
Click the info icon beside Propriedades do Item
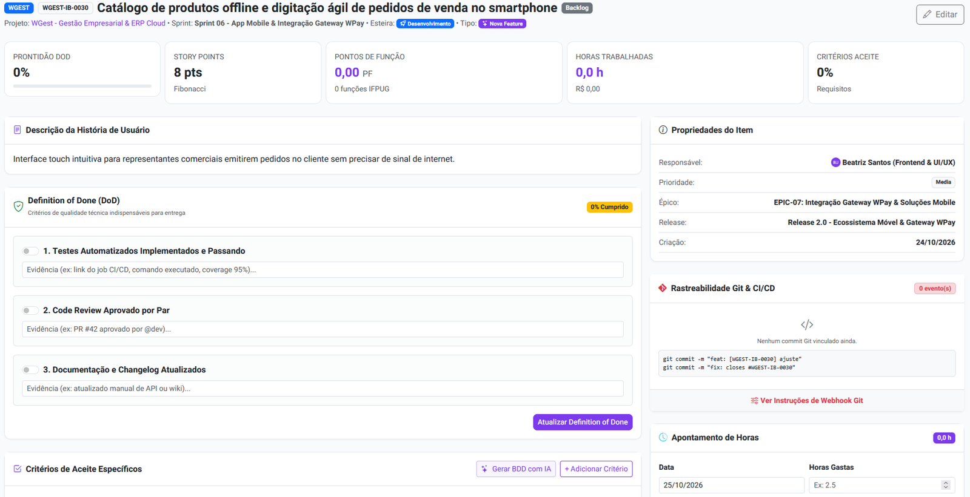coord(663,130)
